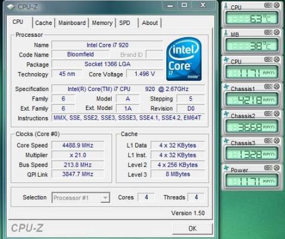Minimize the CPU-Z window

pos(170,5)
